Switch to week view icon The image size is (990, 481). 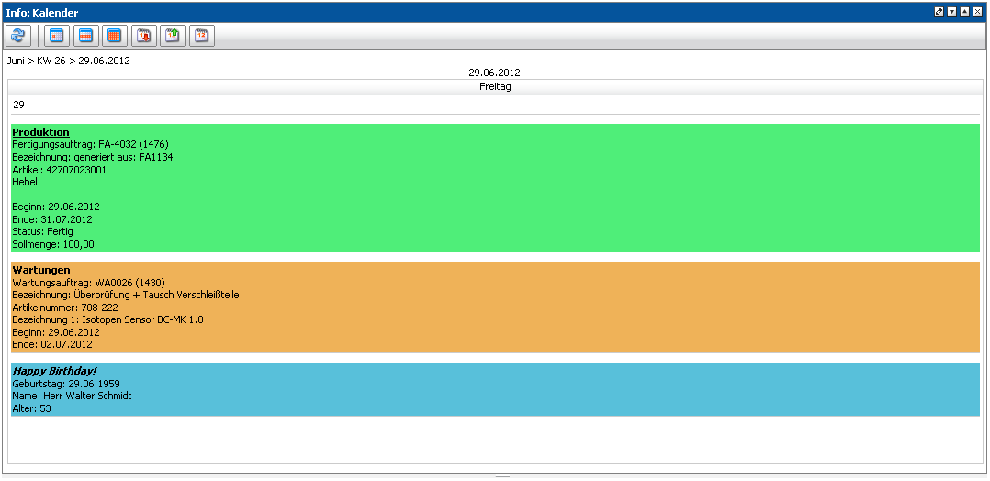[85, 36]
